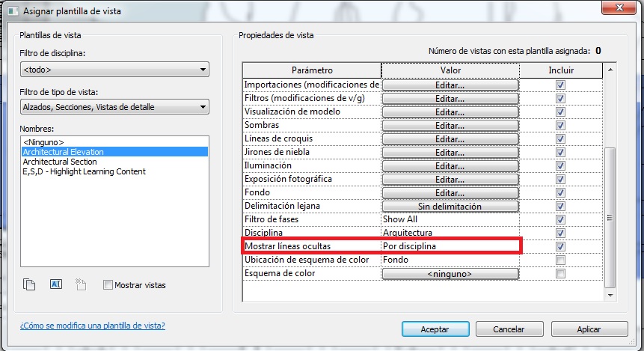Open the view template help link
The image size is (644, 351).
pyautogui.click(x=92, y=326)
